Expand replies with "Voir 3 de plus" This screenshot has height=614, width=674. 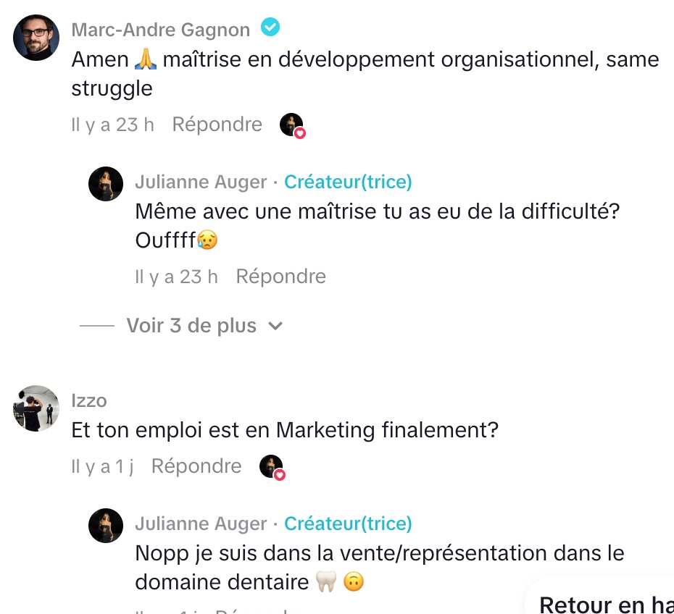pyautogui.click(x=191, y=326)
